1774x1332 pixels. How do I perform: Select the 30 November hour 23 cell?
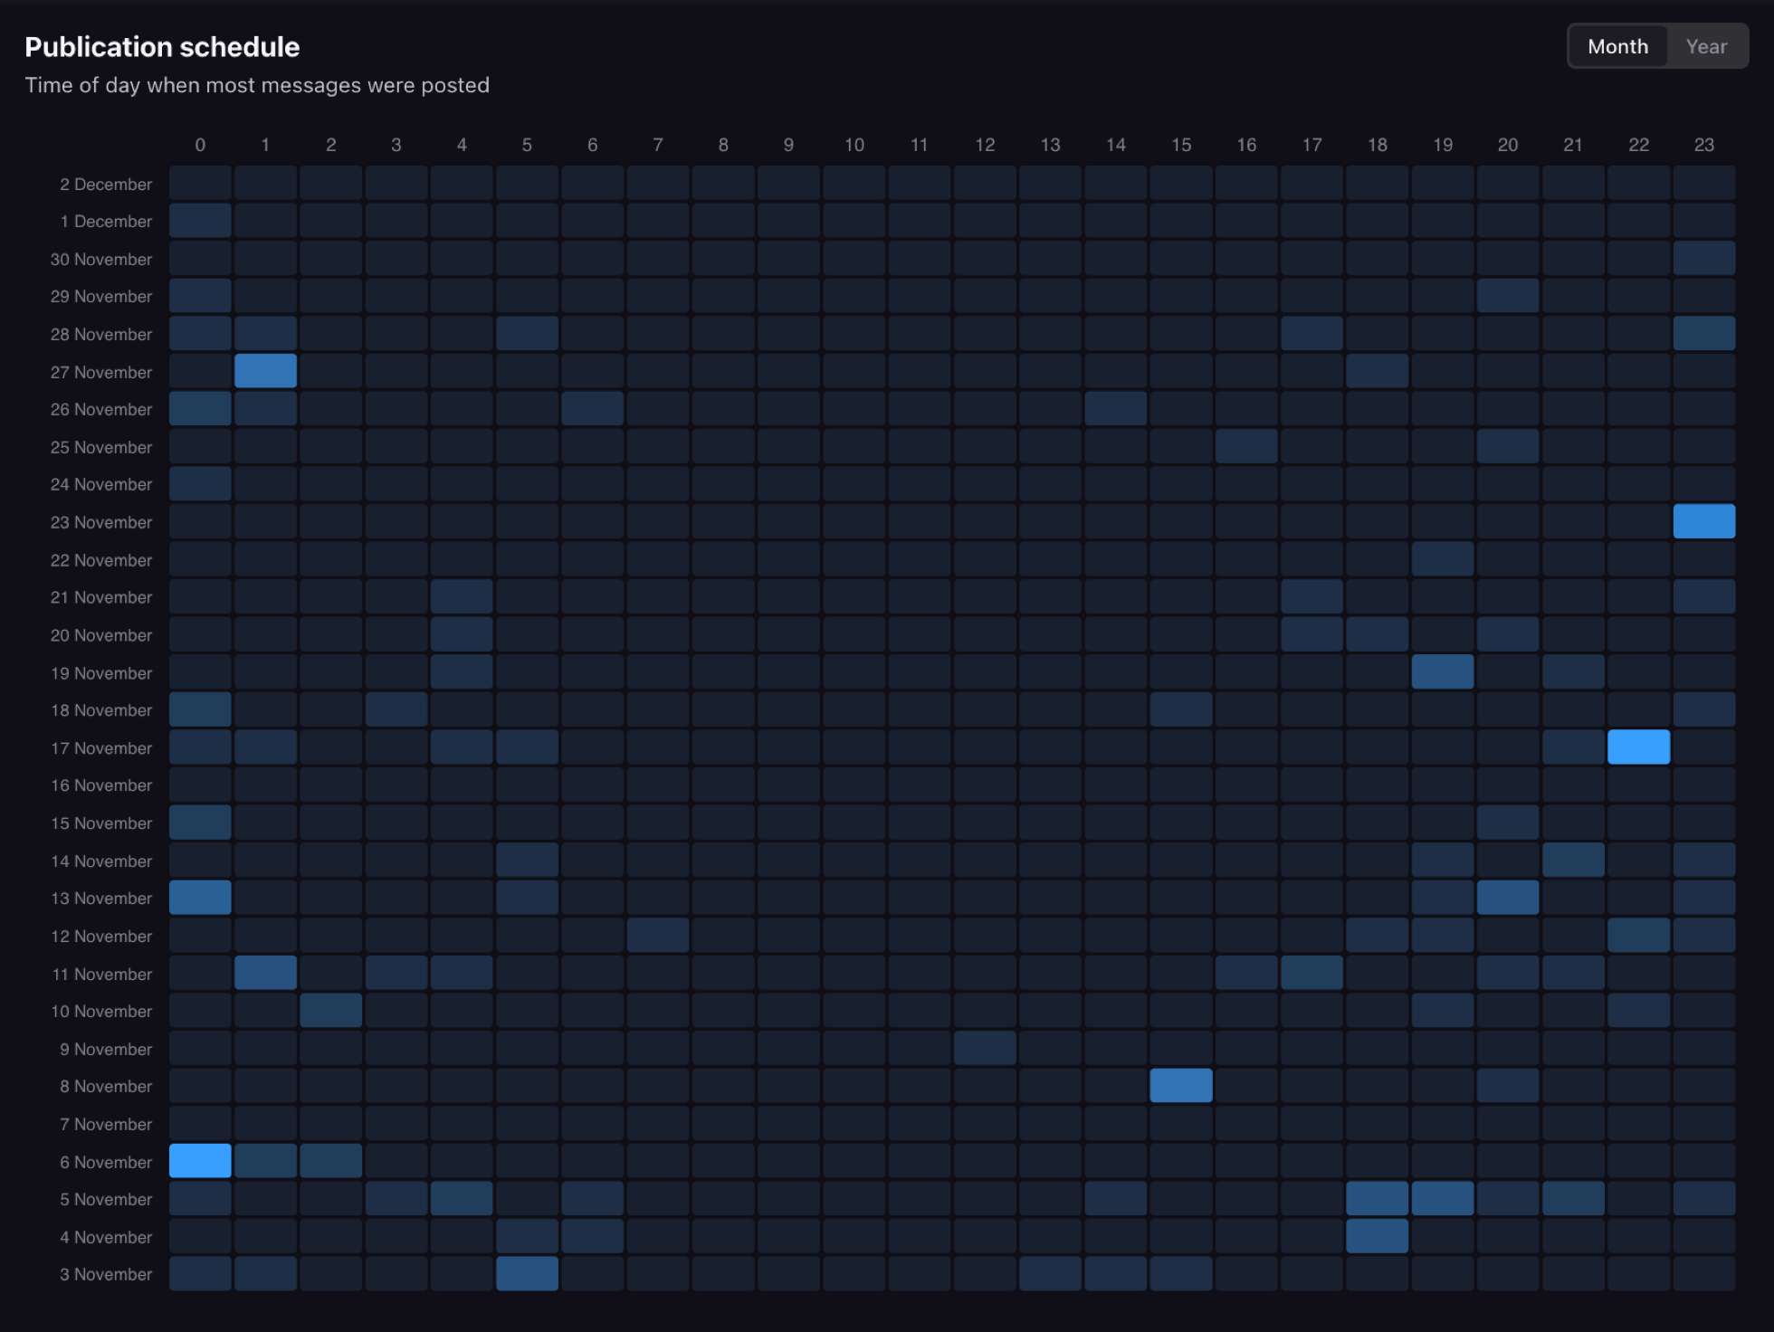1703,258
